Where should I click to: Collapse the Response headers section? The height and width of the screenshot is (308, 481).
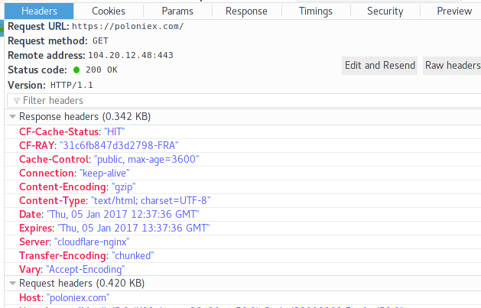click(12, 116)
